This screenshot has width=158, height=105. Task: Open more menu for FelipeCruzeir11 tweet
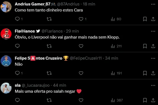click(153, 58)
